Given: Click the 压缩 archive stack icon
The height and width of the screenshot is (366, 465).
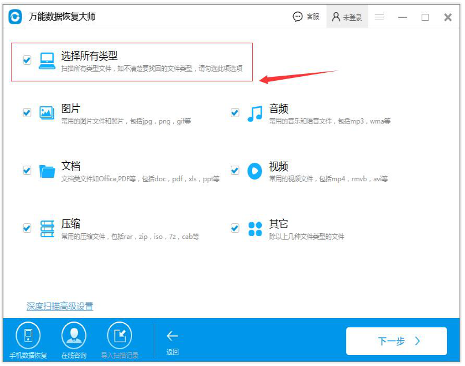Looking at the screenshot, I should (46, 229).
